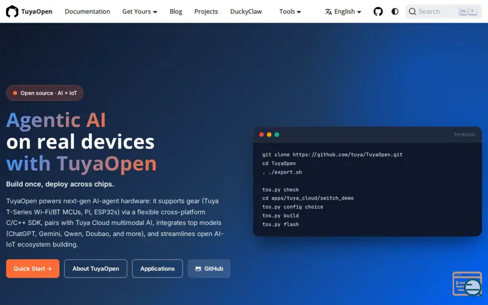Focus the Search input field
The width and height of the screenshot is (488, 305).
coord(444,12)
